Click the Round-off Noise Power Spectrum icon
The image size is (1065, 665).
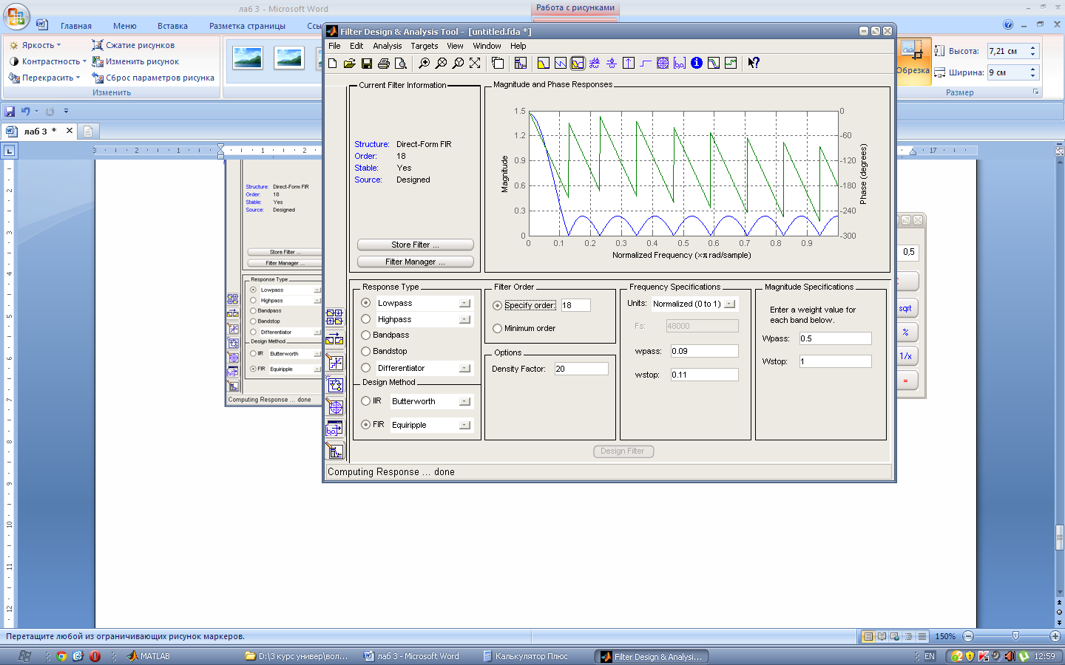(731, 64)
